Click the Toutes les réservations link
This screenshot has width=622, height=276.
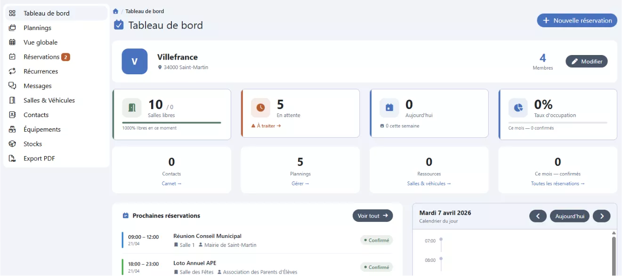pos(557,184)
